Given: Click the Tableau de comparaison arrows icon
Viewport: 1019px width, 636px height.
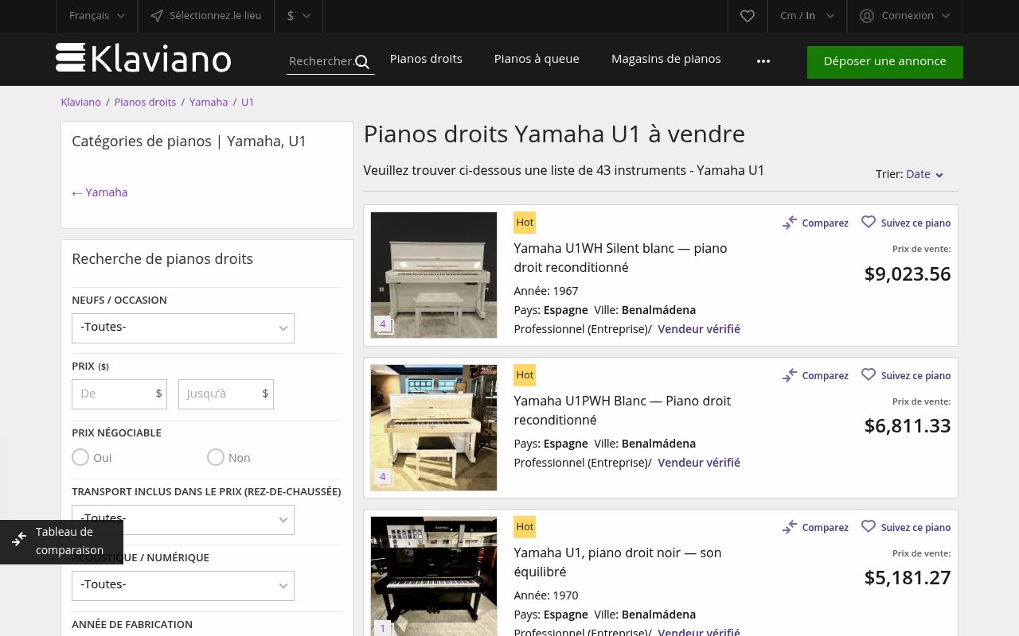Looking at the screenshot, I should tap(19, 541).
